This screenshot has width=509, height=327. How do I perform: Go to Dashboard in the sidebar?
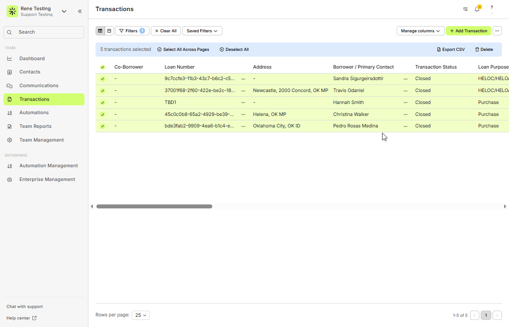[32, 58]
